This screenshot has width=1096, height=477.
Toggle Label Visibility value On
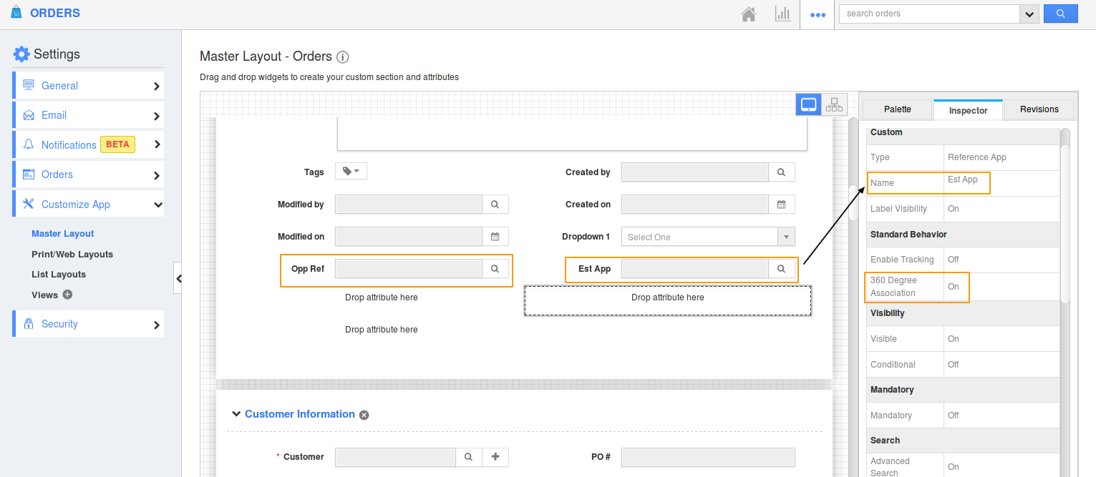pos(954,209)
